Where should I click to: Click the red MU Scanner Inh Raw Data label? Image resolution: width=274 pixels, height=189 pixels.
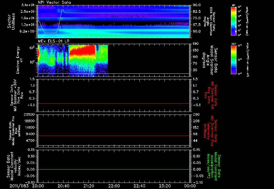point(211,95)
